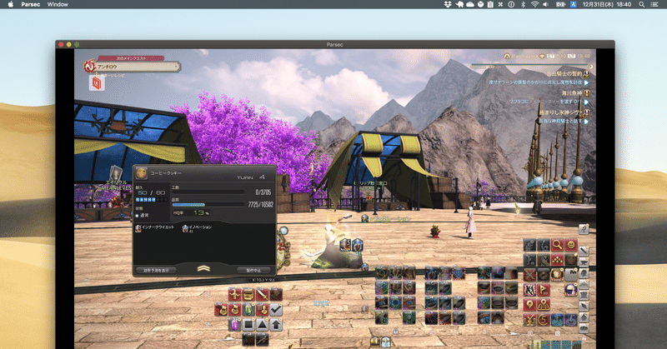Click the pyramid hotbar icon on red background
The height and width of the screenshot is (349, 667).
544,305
